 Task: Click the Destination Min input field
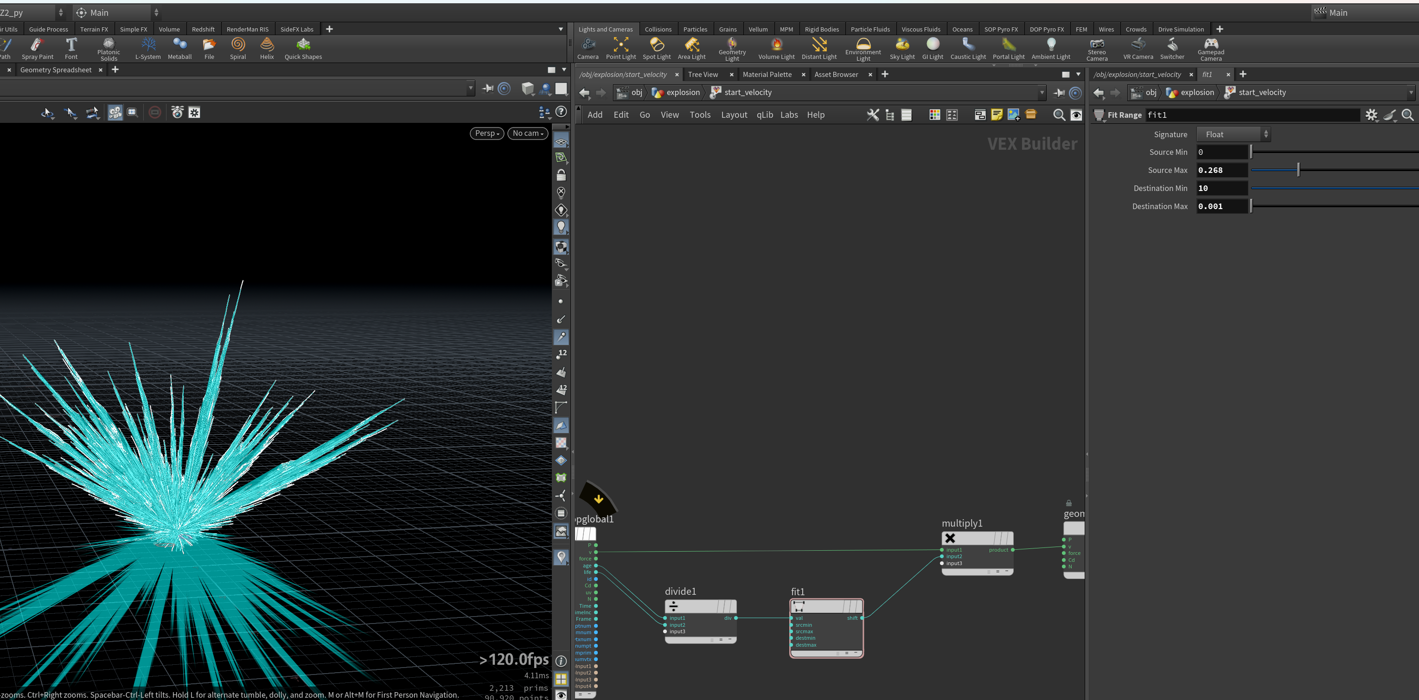click(1221, 188)
